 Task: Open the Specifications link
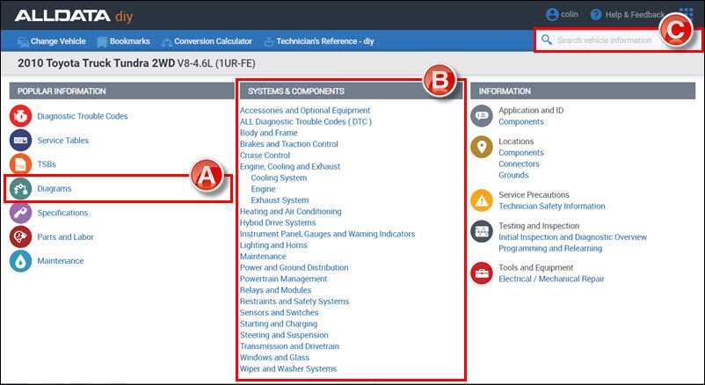(62, 213)
